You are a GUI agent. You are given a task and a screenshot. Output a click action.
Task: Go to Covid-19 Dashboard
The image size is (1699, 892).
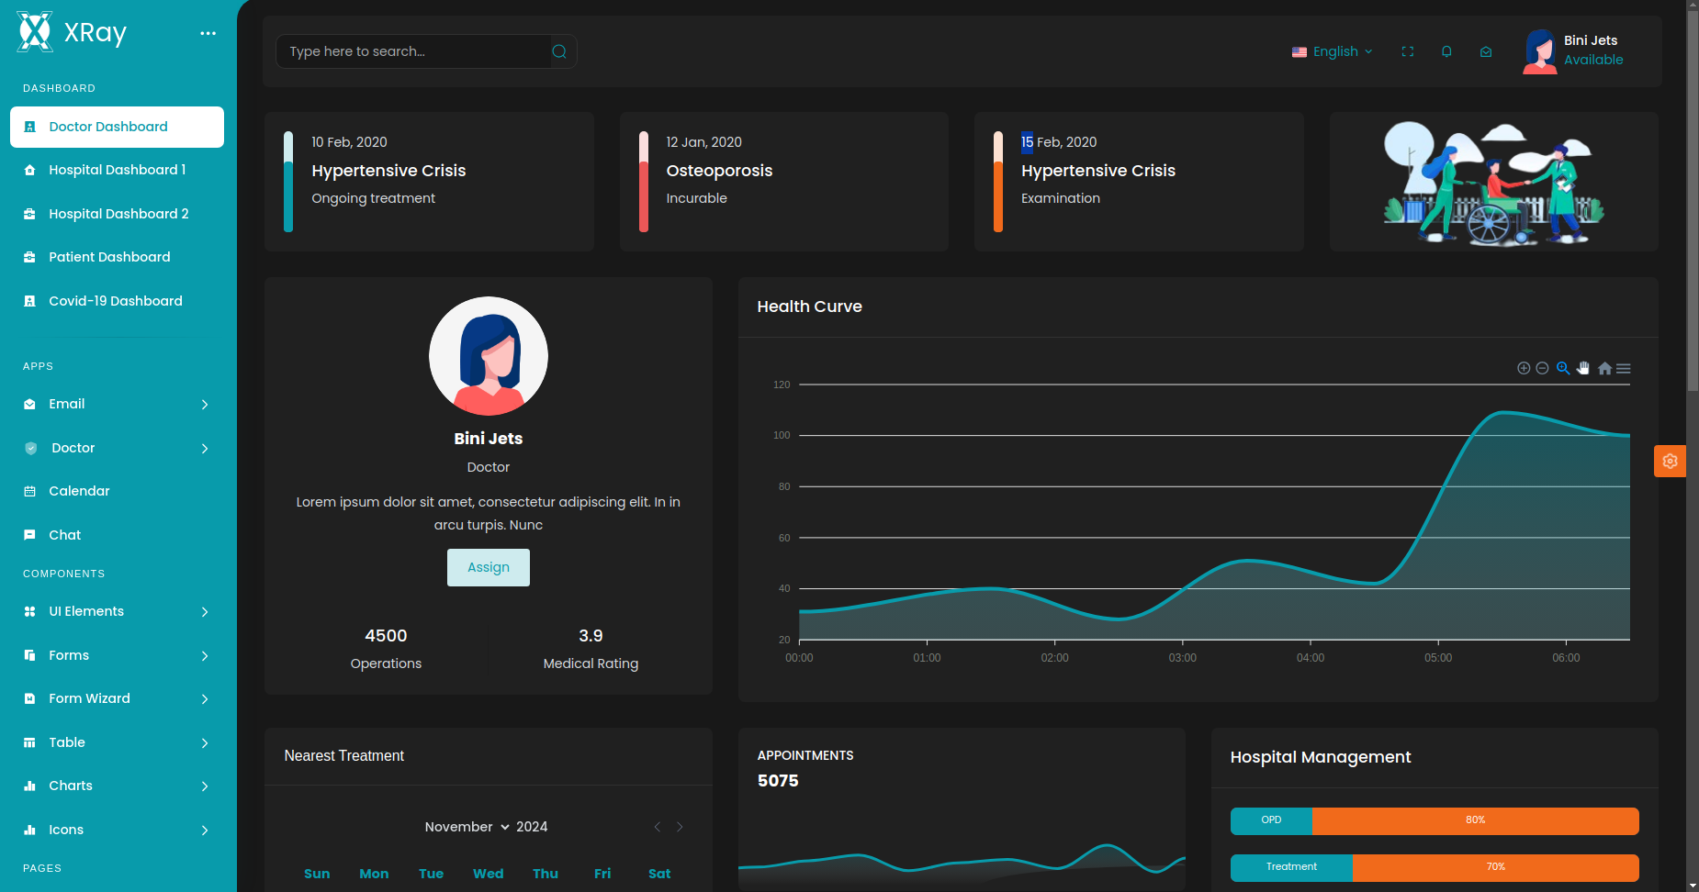115,301
